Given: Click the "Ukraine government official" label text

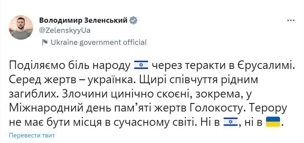Looking at the screenshot, I should pos(99,42).
